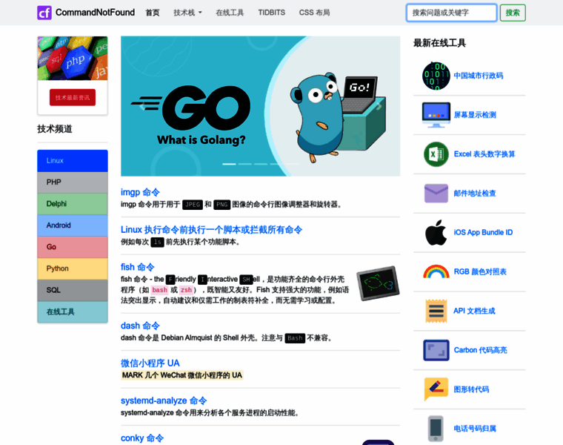563x445 pixels.
Task: Click the pink zsh code tag
Action: tap(186, 290)
